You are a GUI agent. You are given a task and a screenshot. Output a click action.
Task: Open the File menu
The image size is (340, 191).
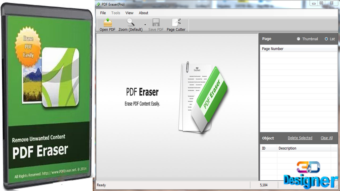click(x=103, y=13)
